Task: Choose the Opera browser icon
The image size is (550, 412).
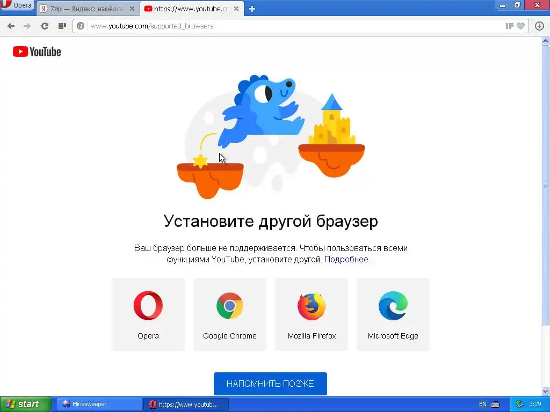Action: (148, 305)
